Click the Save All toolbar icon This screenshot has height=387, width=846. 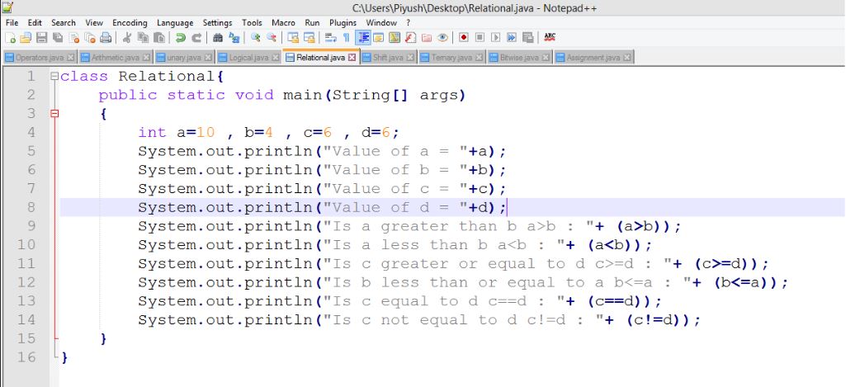point(58,38)
